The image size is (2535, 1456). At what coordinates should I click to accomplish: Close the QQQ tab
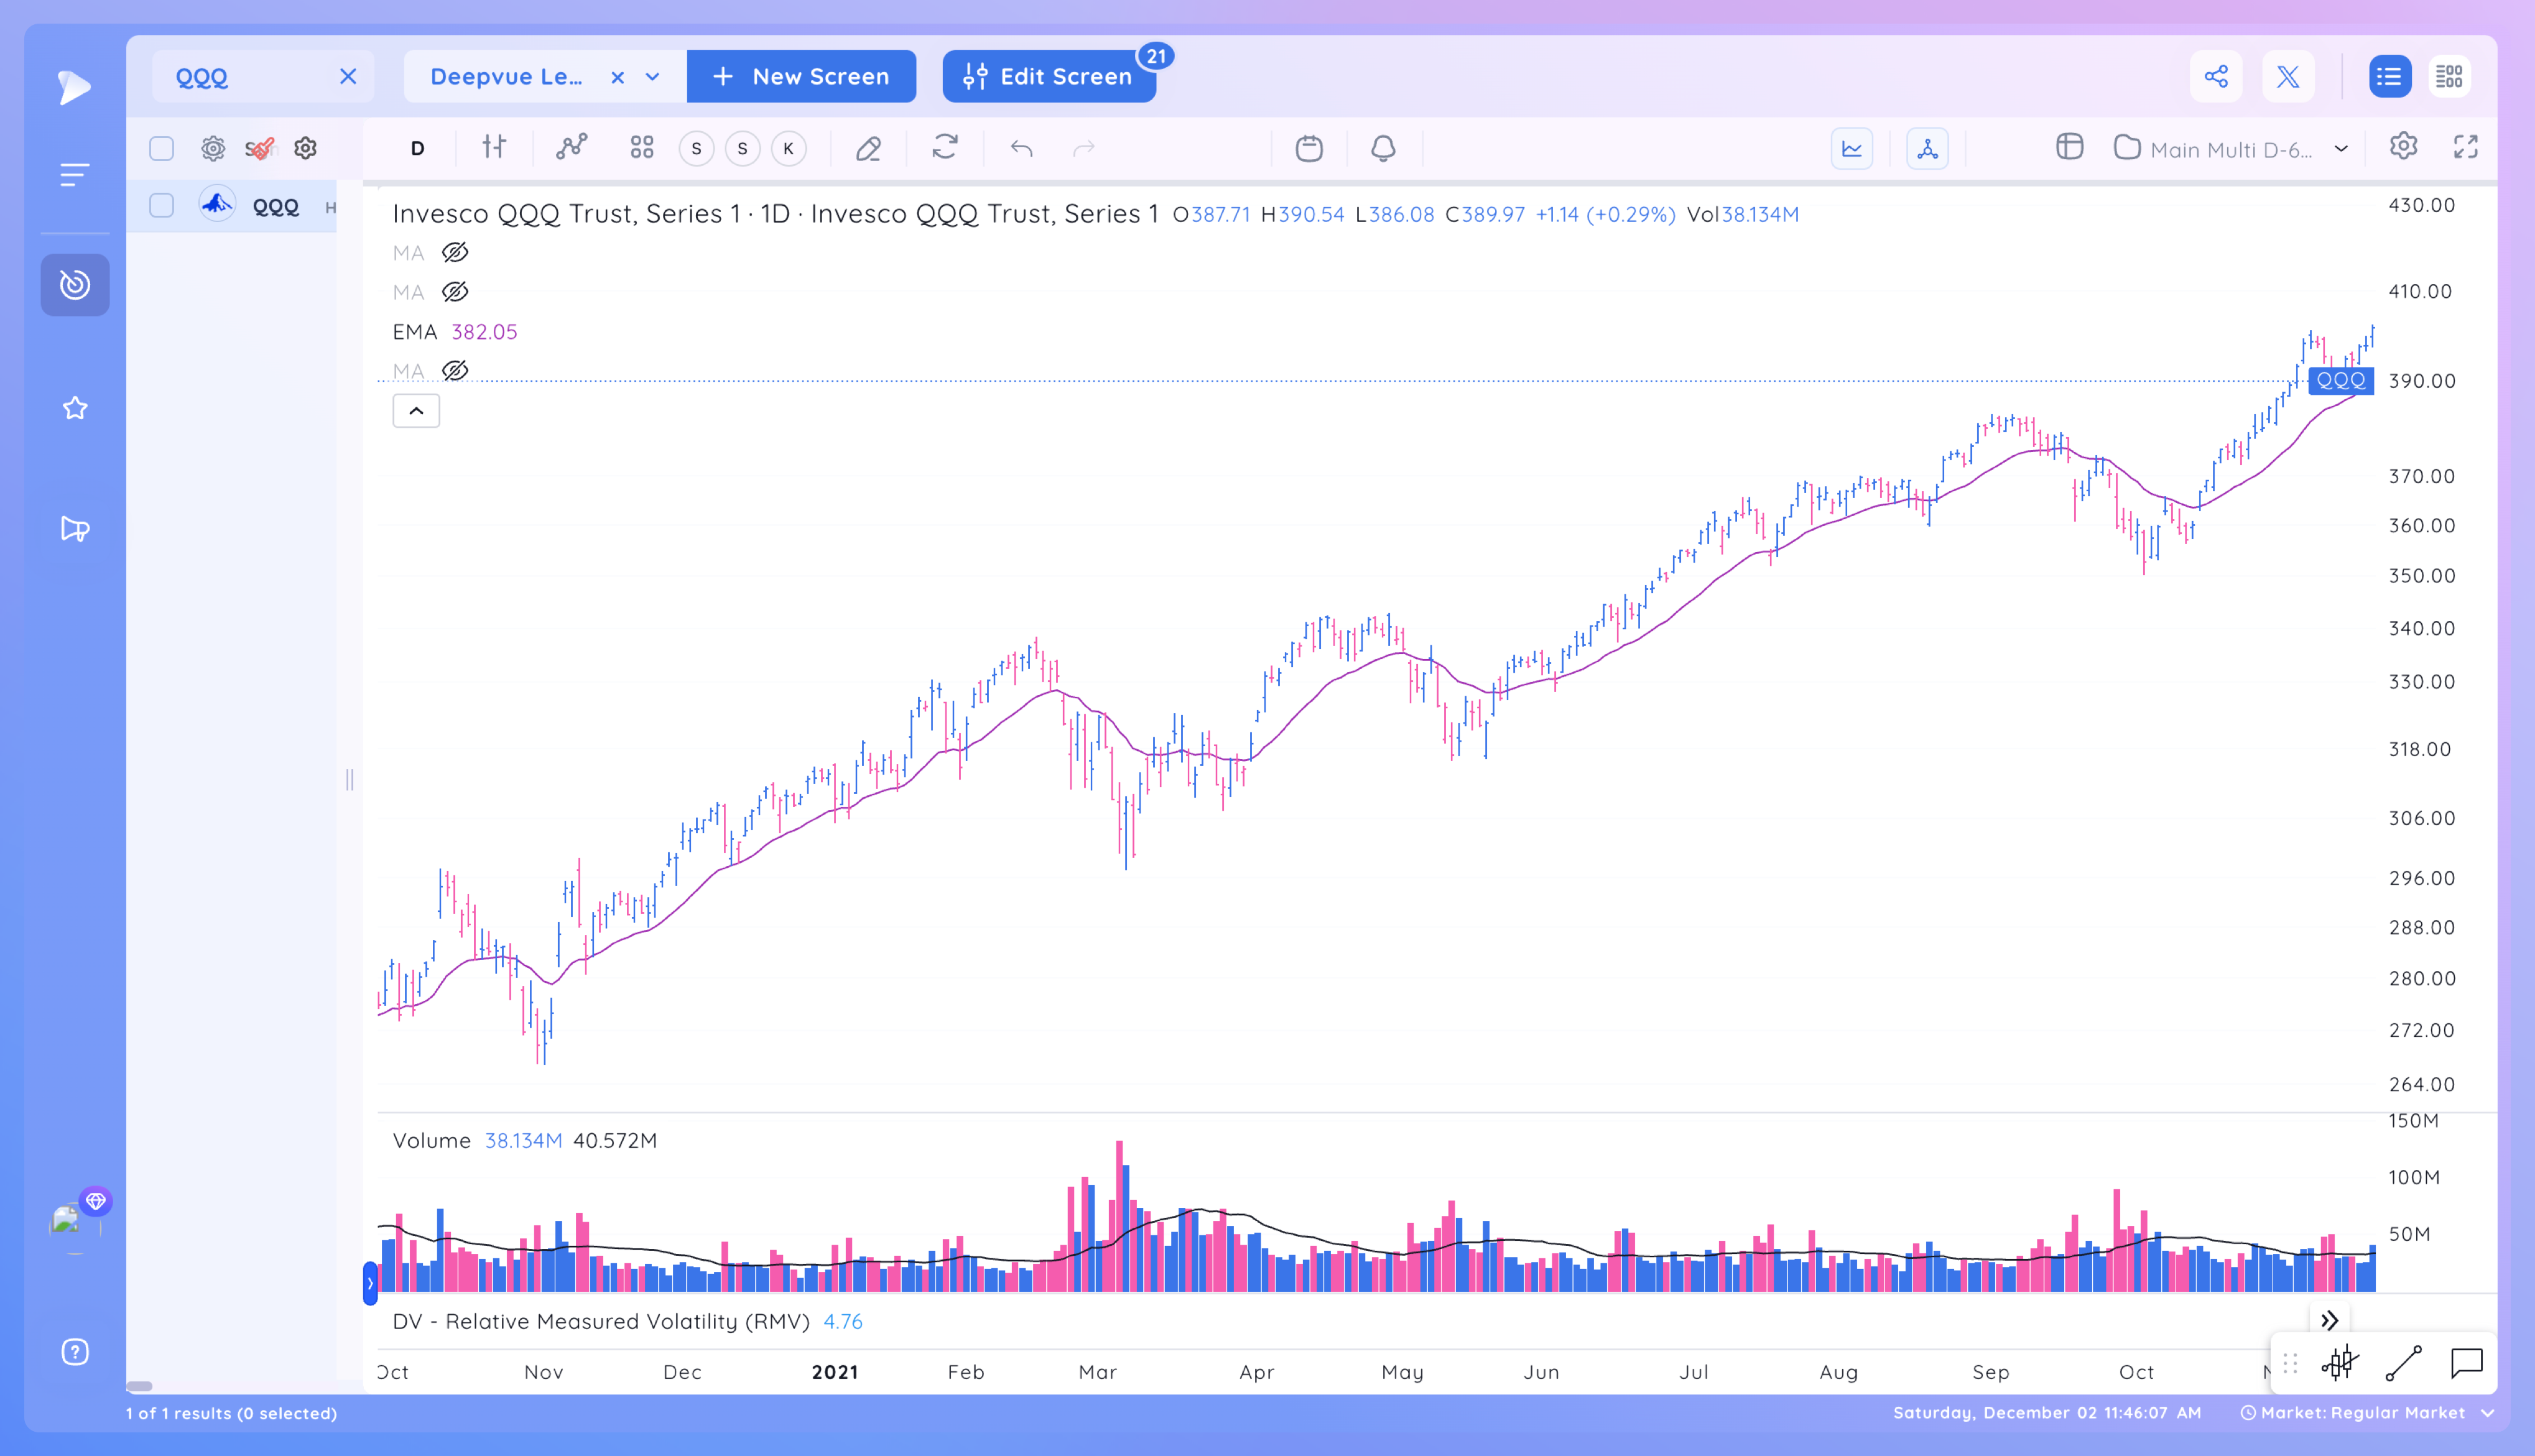tap(347, 76)
